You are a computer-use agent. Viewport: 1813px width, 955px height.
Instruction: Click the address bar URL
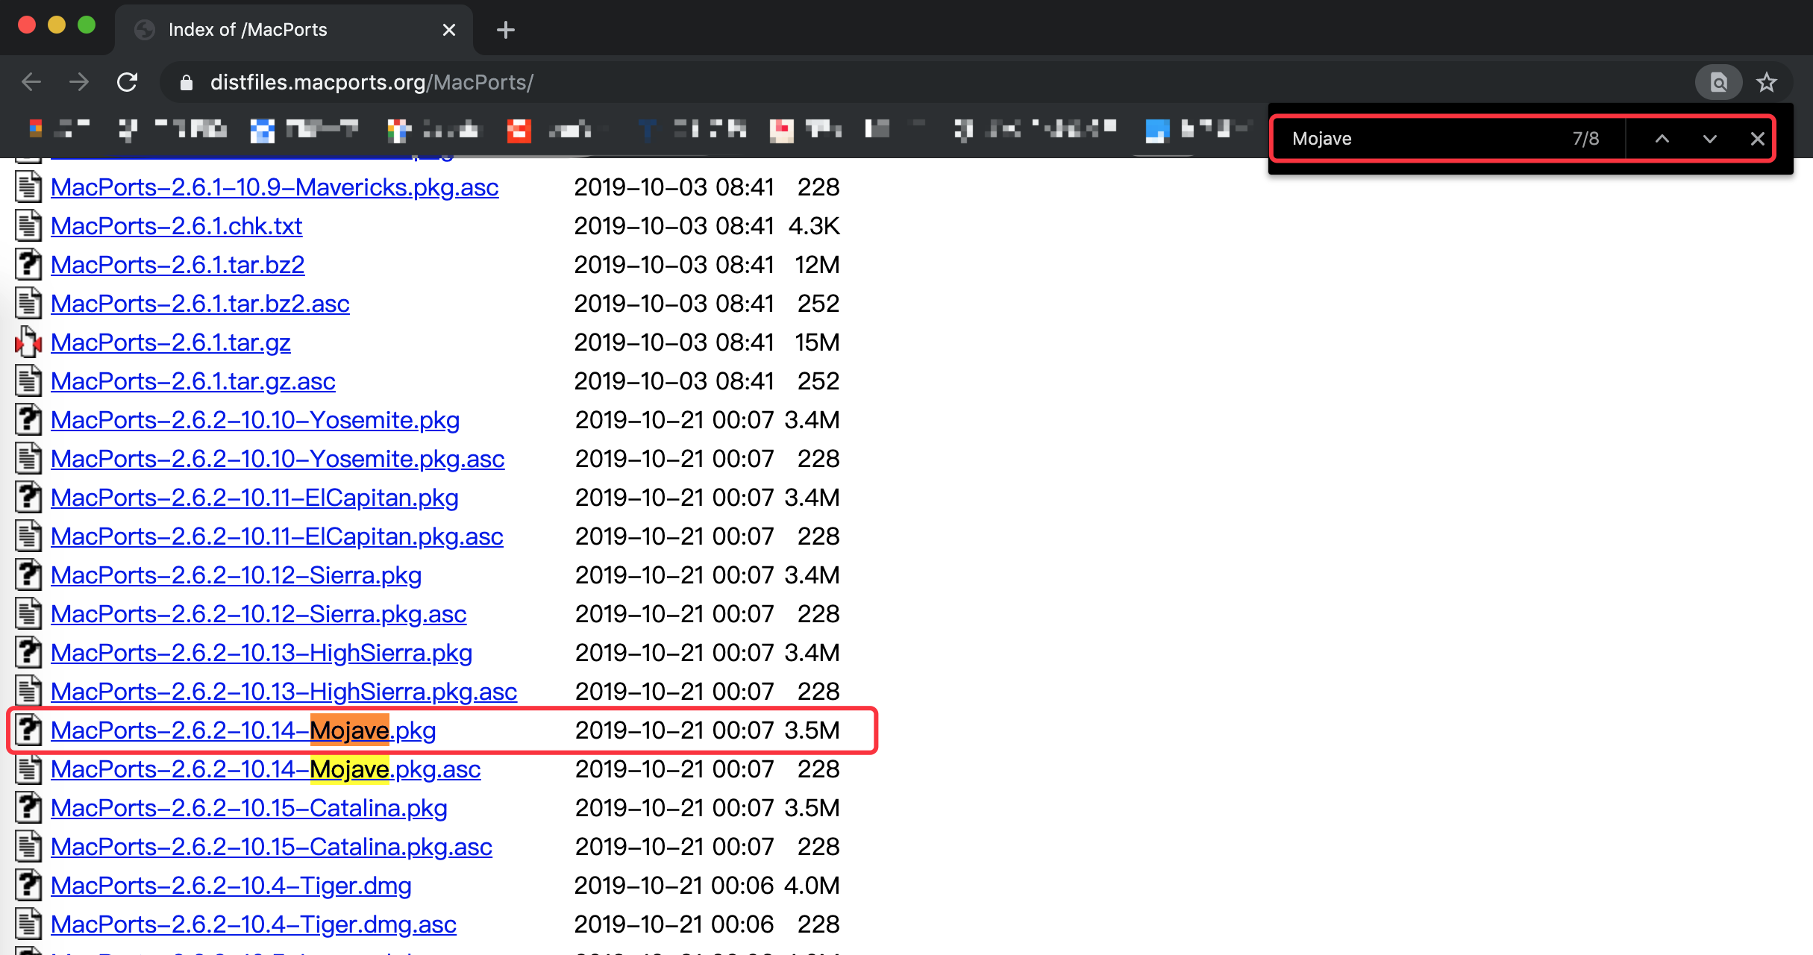point(372,82)
